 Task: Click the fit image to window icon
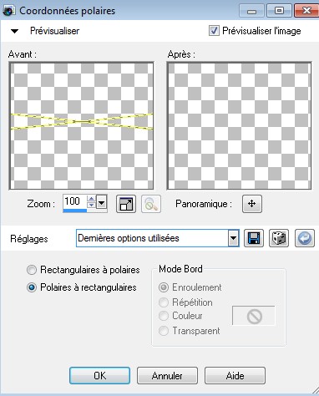coord(126,204)
